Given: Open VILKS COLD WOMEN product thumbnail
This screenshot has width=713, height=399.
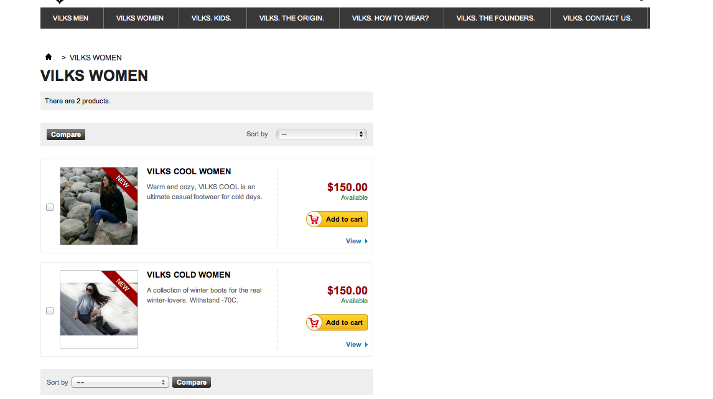Looking at the screenshot, I should [98, 309].
